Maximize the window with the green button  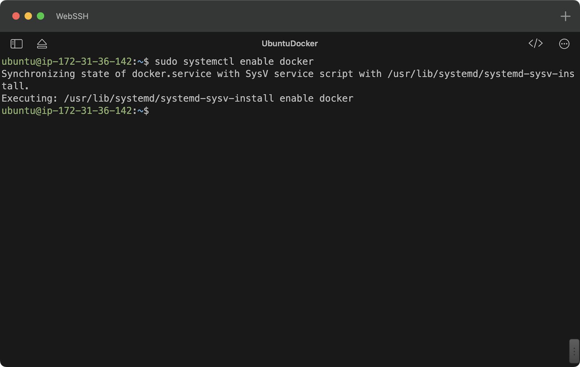pos(41,16)
